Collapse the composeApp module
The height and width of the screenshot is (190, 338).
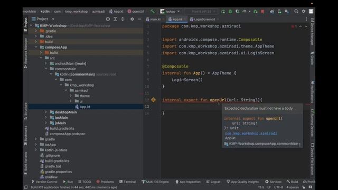click(x=36, y=47)
